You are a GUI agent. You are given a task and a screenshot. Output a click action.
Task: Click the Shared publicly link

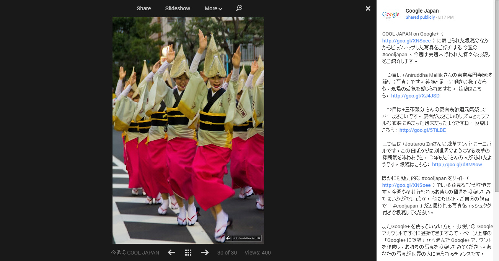420,17
